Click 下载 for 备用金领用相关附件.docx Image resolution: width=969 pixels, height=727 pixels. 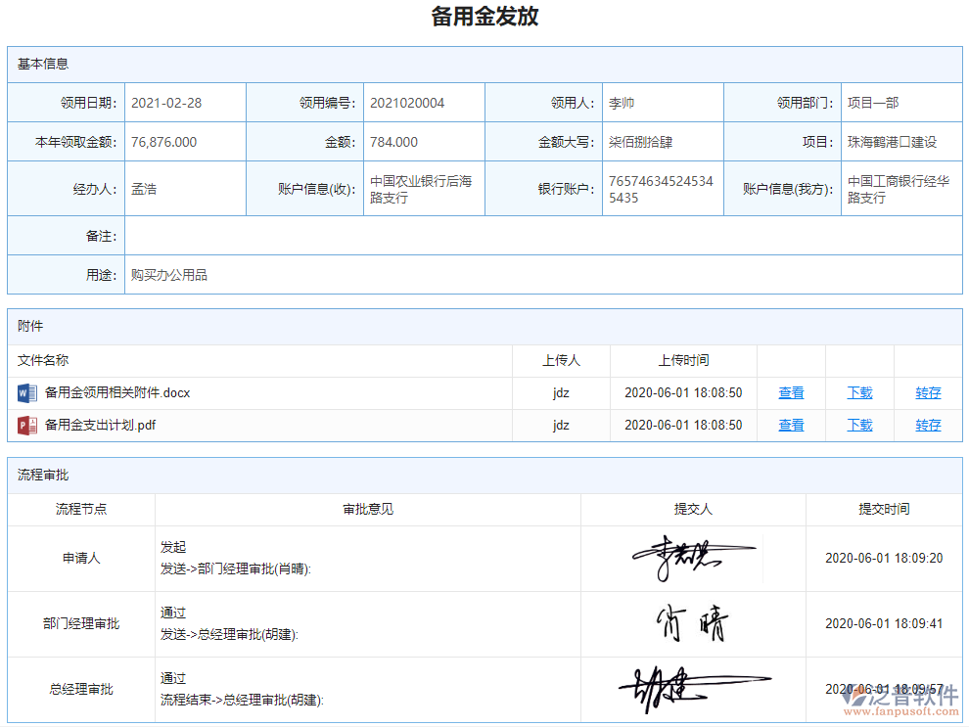(858, 392)
